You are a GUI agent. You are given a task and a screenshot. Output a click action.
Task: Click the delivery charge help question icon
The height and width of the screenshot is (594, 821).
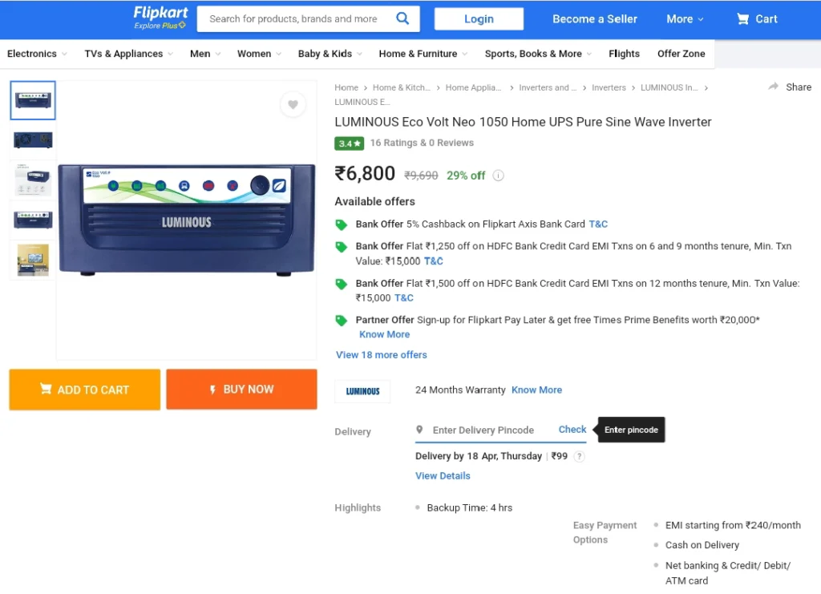[579, 456]
